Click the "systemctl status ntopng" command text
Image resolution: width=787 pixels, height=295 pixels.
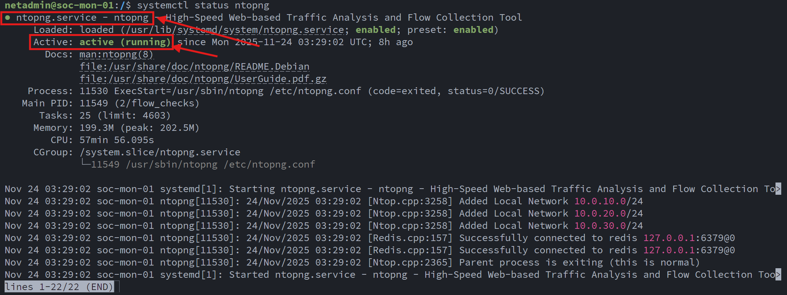pos(203,5)
